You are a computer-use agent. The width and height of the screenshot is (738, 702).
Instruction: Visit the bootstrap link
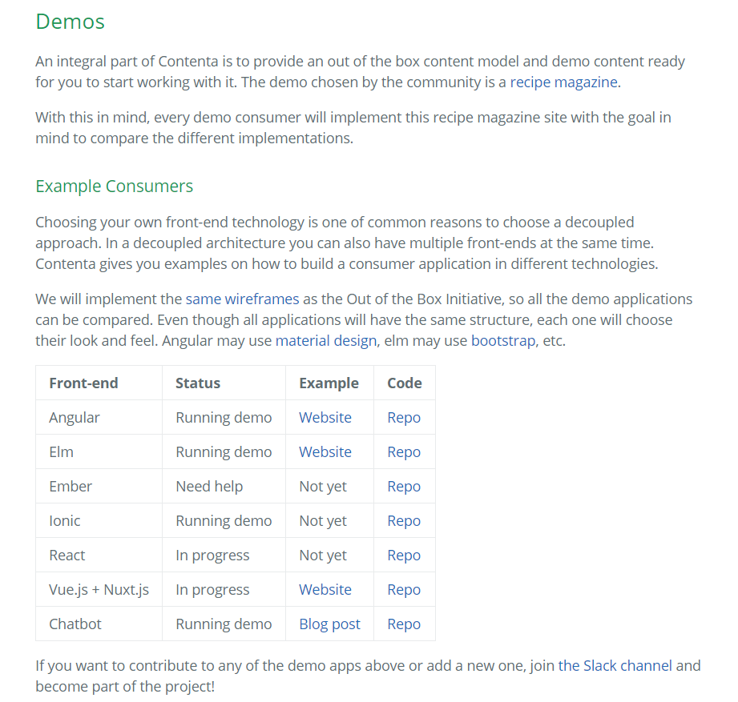(503, 340)
